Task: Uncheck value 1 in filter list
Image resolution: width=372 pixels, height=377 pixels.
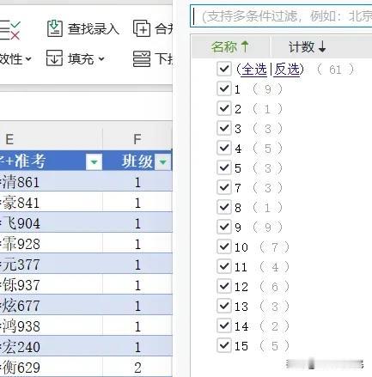Action: (224, 88)
